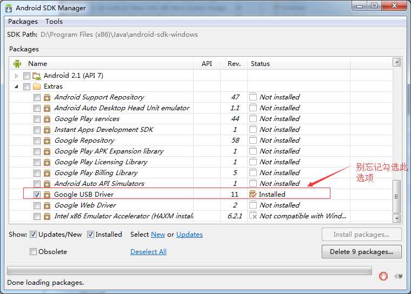The width and height of the screenshot is (411, 294).
Task: Click the Instant Apps Development SDK package icon
Action: (x=47, y=130)
